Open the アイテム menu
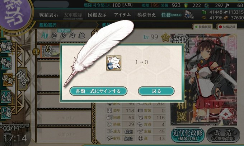 [x=122, y=15]
